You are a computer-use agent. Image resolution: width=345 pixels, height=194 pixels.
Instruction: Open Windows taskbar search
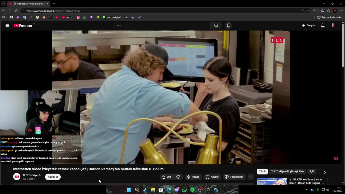(x=137, y=190)
